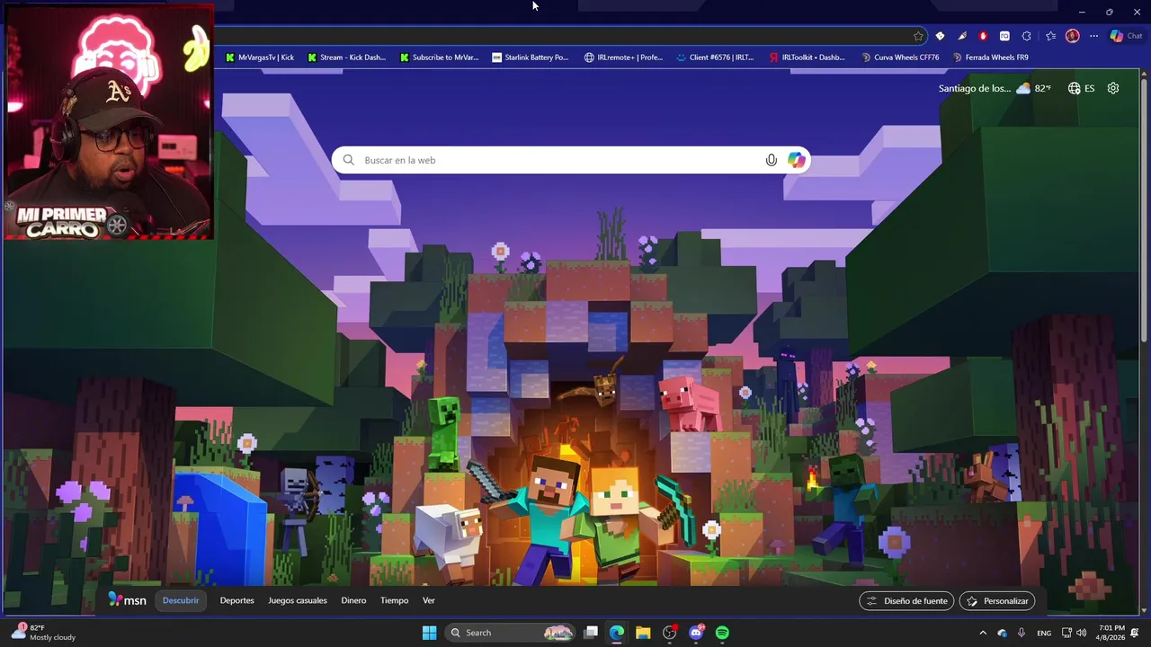Open Discord from the taskbar
This screenshot has height=647, width=1151.
click(696, 633)
